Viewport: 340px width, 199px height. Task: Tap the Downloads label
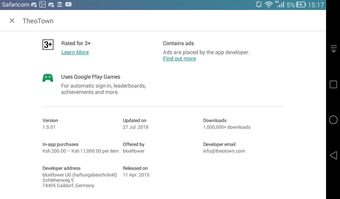(215, 120)
